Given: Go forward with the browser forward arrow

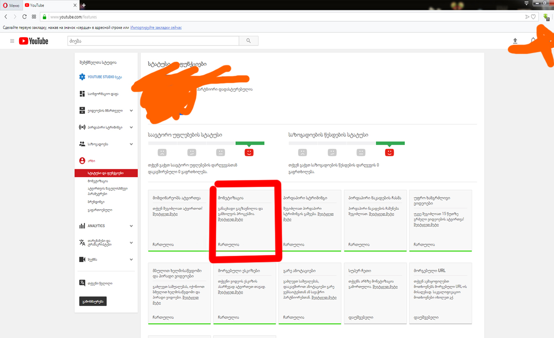Looking at the screenshot, I should pyautogui.click(x=15, y=16).
